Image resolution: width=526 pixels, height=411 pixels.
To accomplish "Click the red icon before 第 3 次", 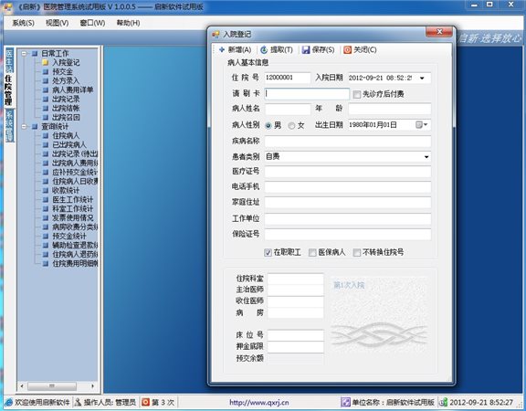I will coord(145,402).
